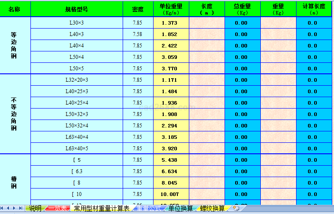The height and width of the screenshot is (214, 334).
Task: Open the 螺纹换算 sheet tab
Action: (212, 208)
